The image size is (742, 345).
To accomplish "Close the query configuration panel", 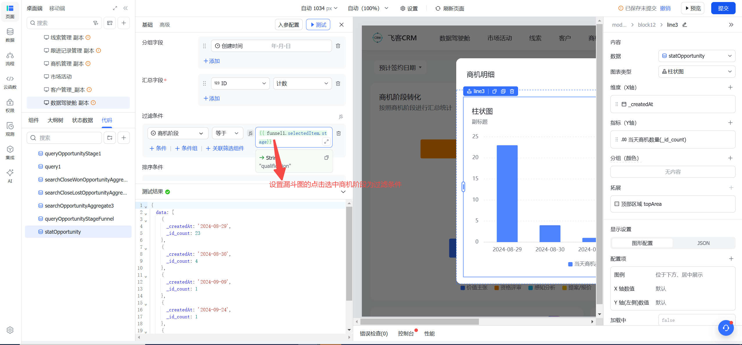I will tap(342, 25).
